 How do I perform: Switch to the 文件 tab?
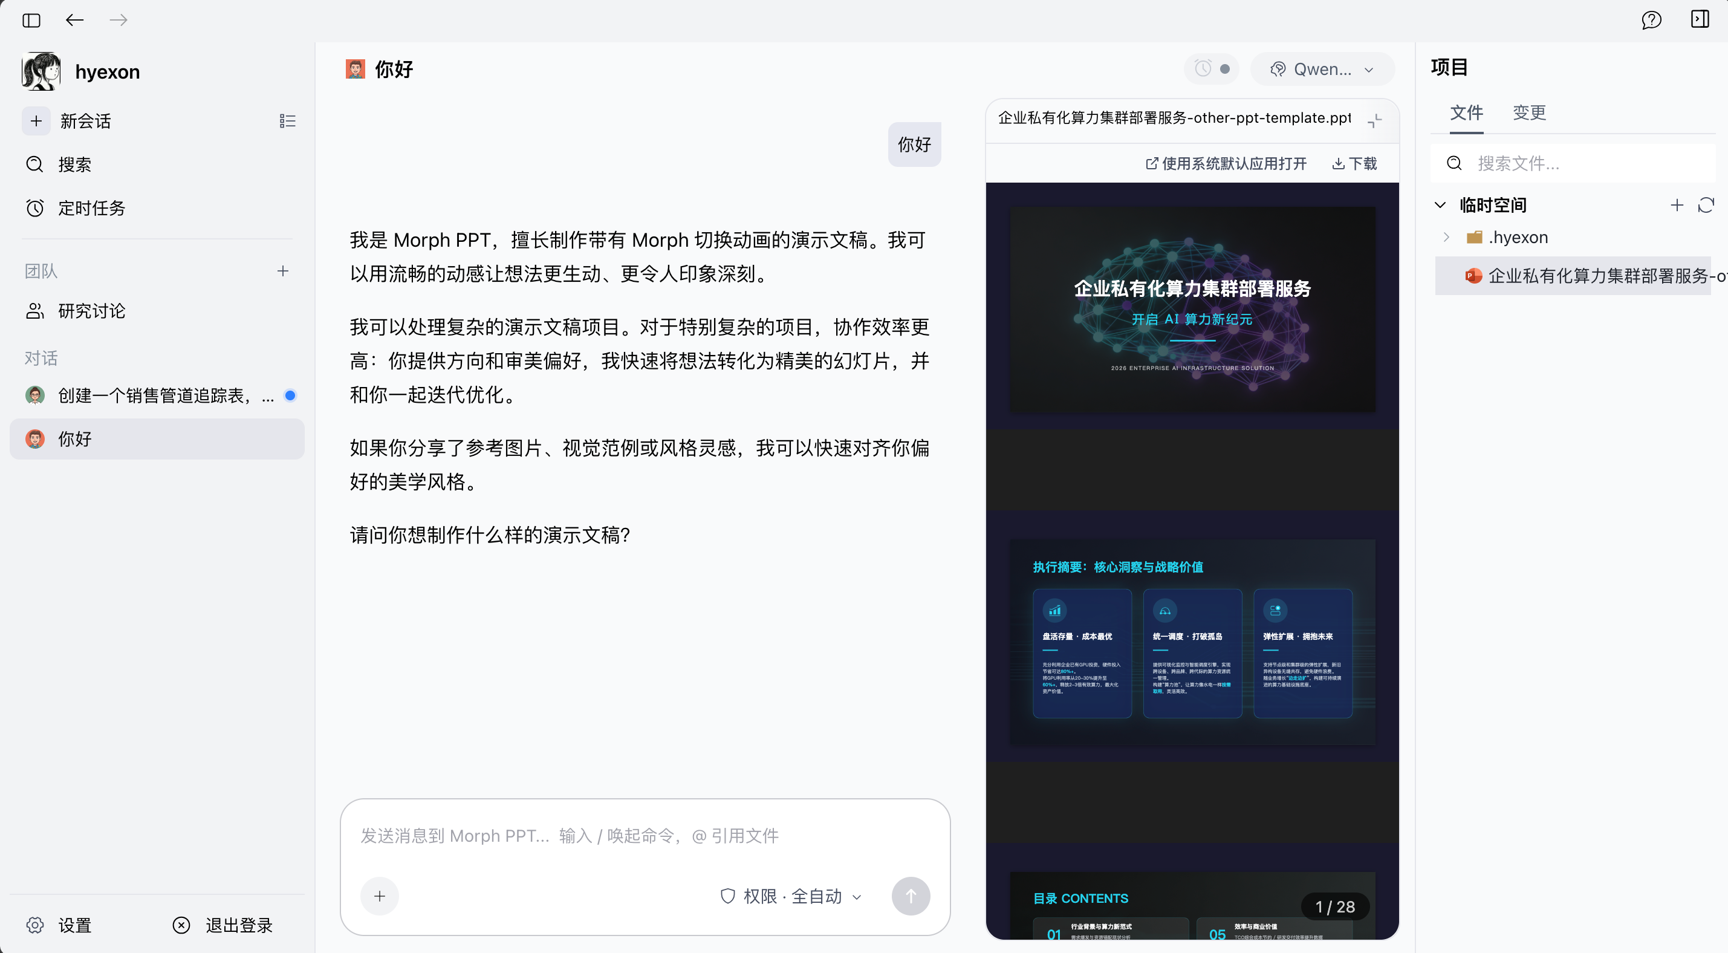[x=1466, y=112]
